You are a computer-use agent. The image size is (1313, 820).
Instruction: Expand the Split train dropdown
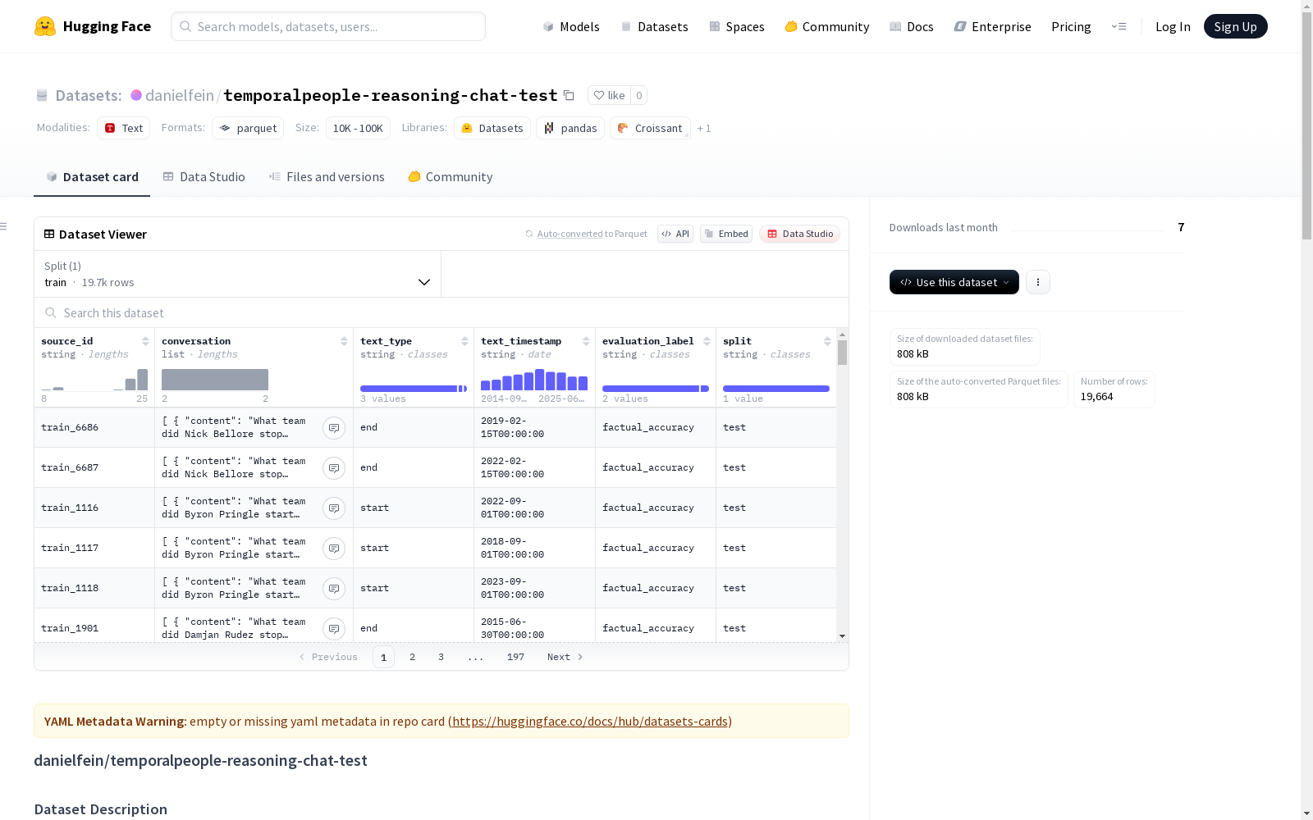point(238,274)
